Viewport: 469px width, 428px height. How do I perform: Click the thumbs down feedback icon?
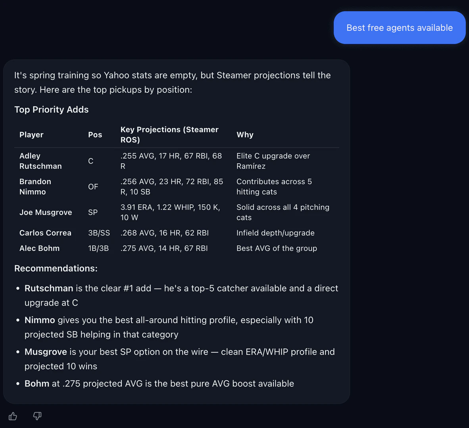pyautogui.click(x=37, y=416)
